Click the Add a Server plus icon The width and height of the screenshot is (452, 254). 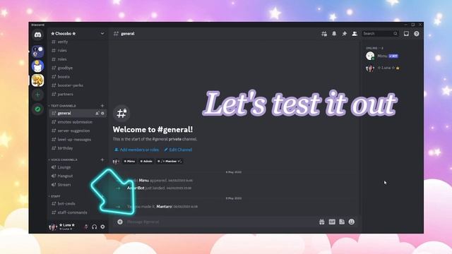pos(37,95)
